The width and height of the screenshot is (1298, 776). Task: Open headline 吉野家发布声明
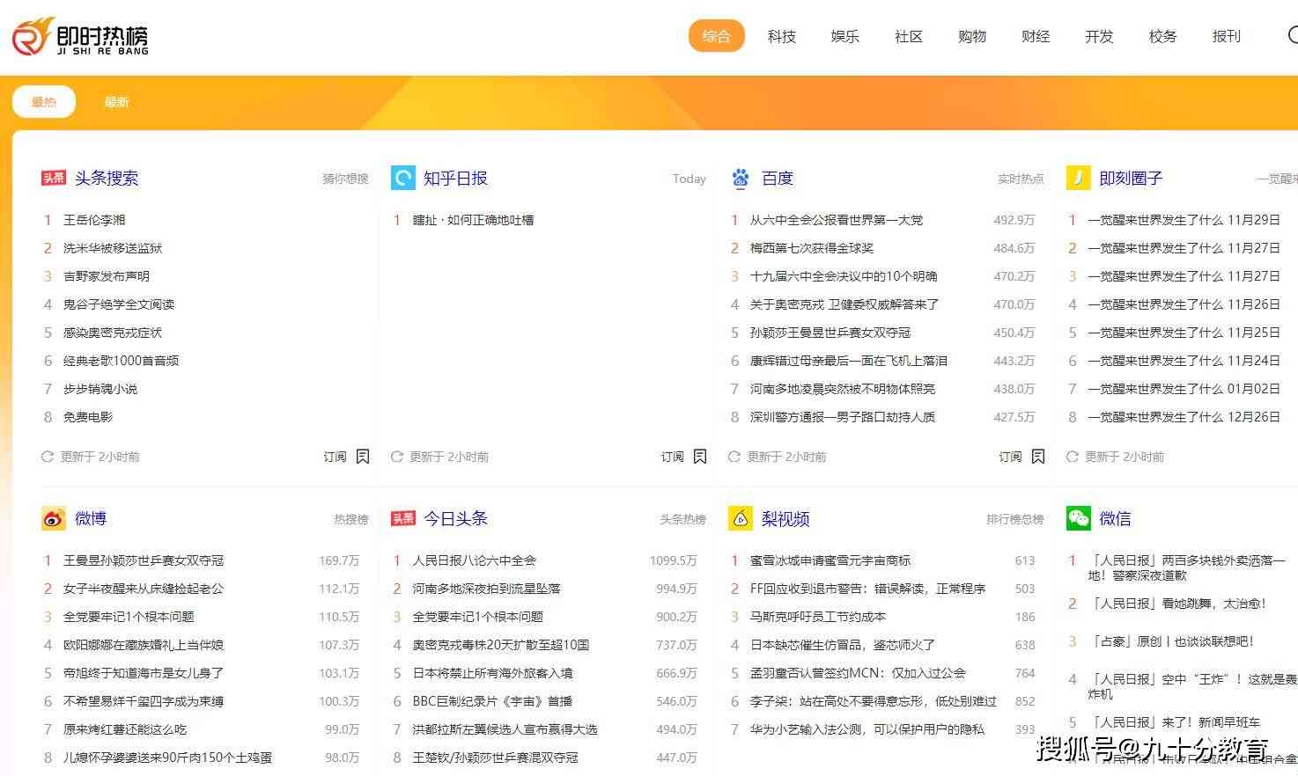click(107, 276)
